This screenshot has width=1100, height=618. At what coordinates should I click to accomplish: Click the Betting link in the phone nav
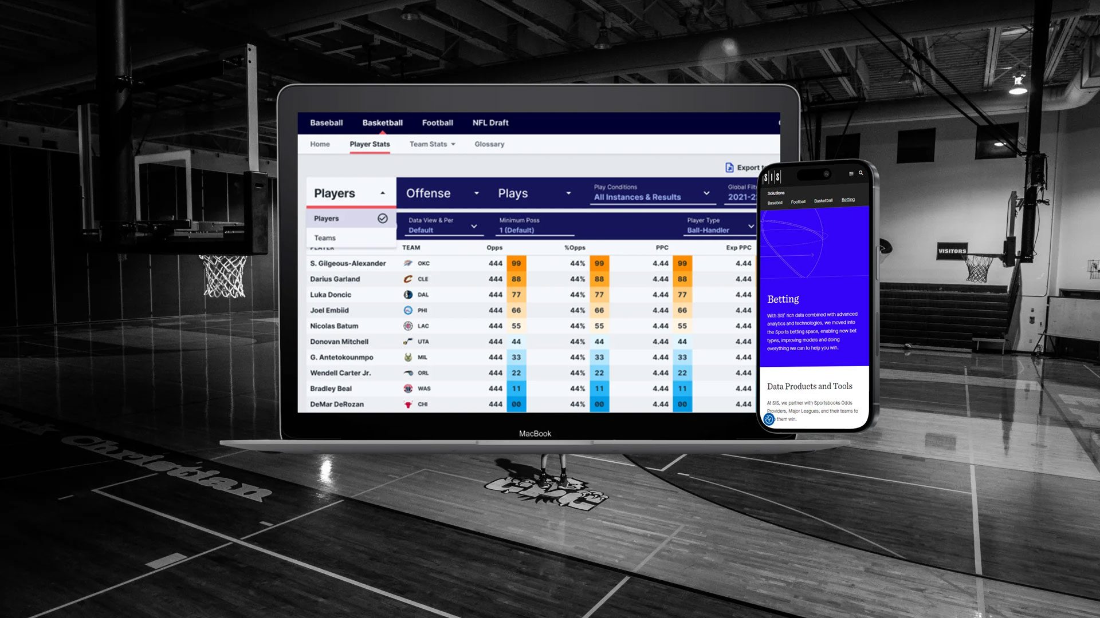848,200
